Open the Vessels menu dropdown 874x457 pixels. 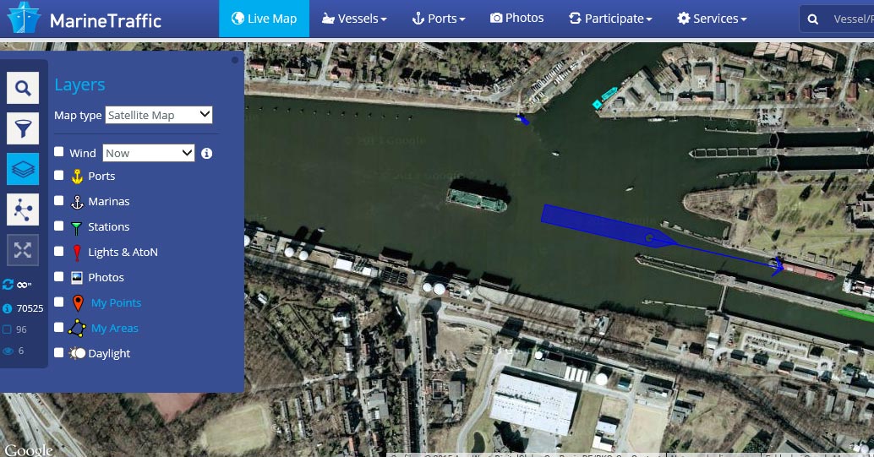354,19
